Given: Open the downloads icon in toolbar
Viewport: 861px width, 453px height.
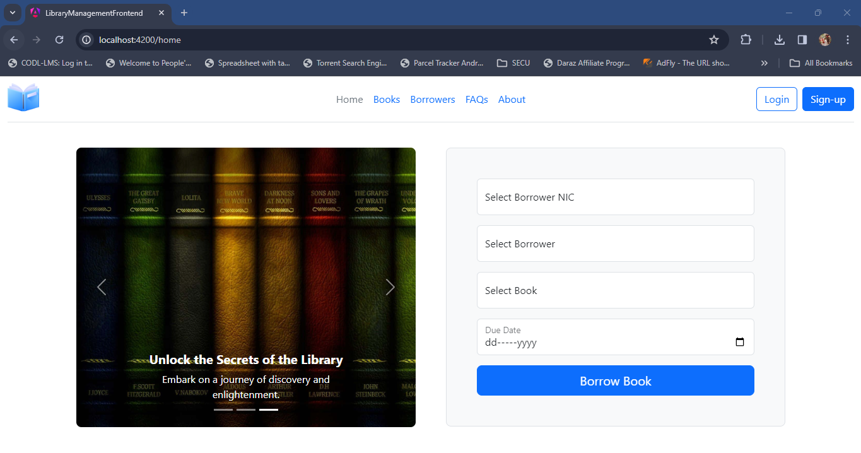Looking at the screenshot, I should coord(779,39).
